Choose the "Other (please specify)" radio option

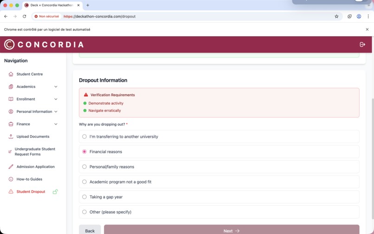pos(84,212)
